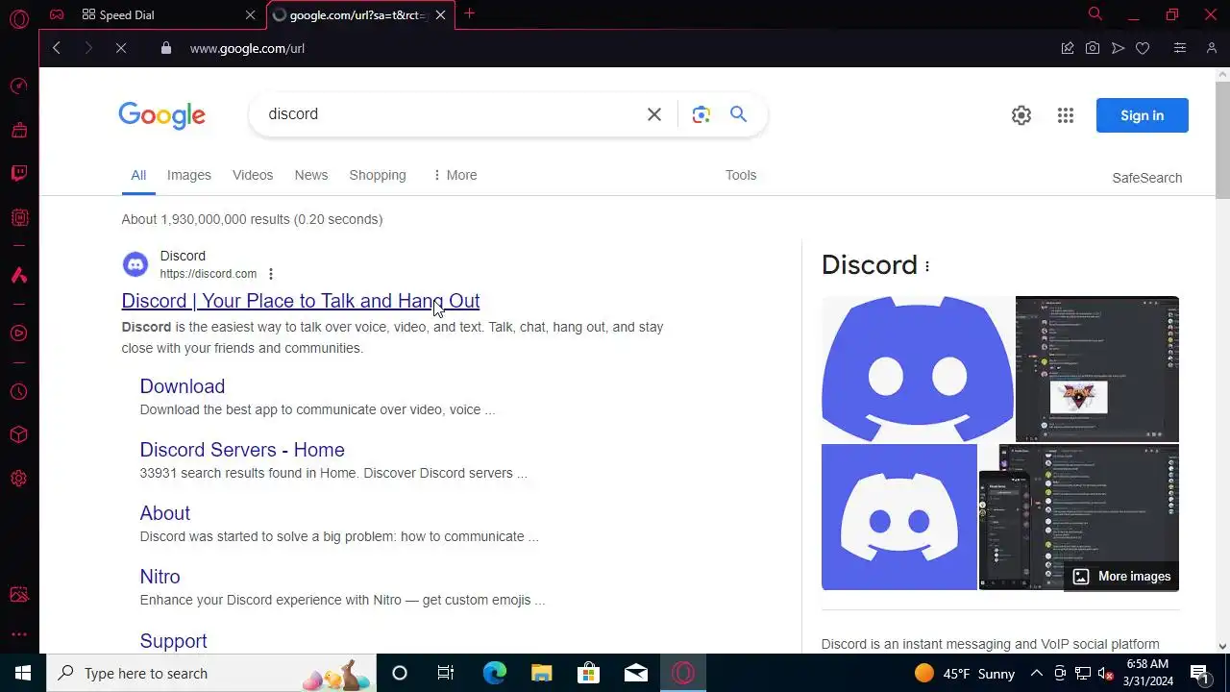The height and width of the screenshot is (692, 1230).
Task: Open the Nitro sitelink
Action: pos(160,577)
